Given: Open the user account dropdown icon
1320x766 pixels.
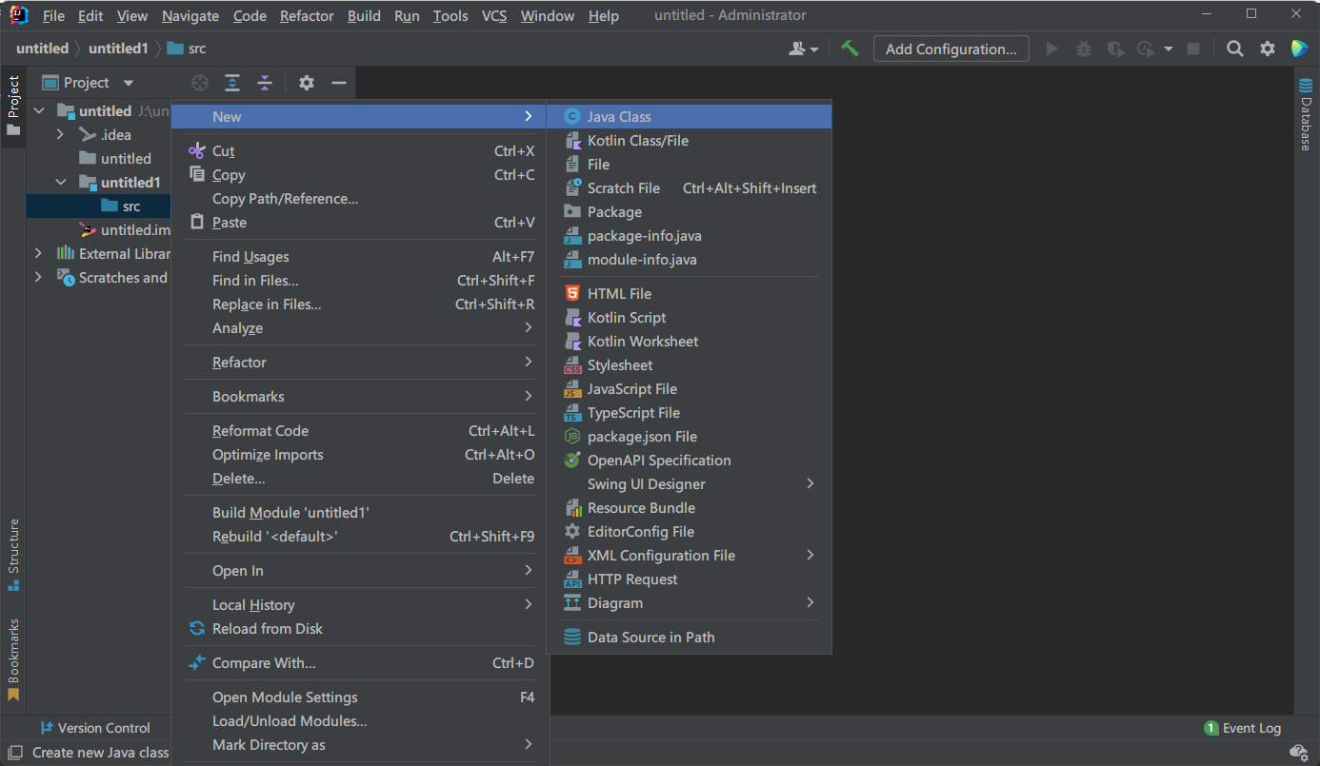Looking at the screenshot, I should click(x=803, y=49).
